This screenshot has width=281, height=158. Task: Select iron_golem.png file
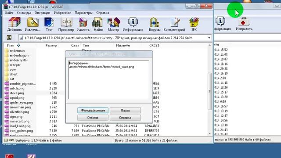[19, 131]
